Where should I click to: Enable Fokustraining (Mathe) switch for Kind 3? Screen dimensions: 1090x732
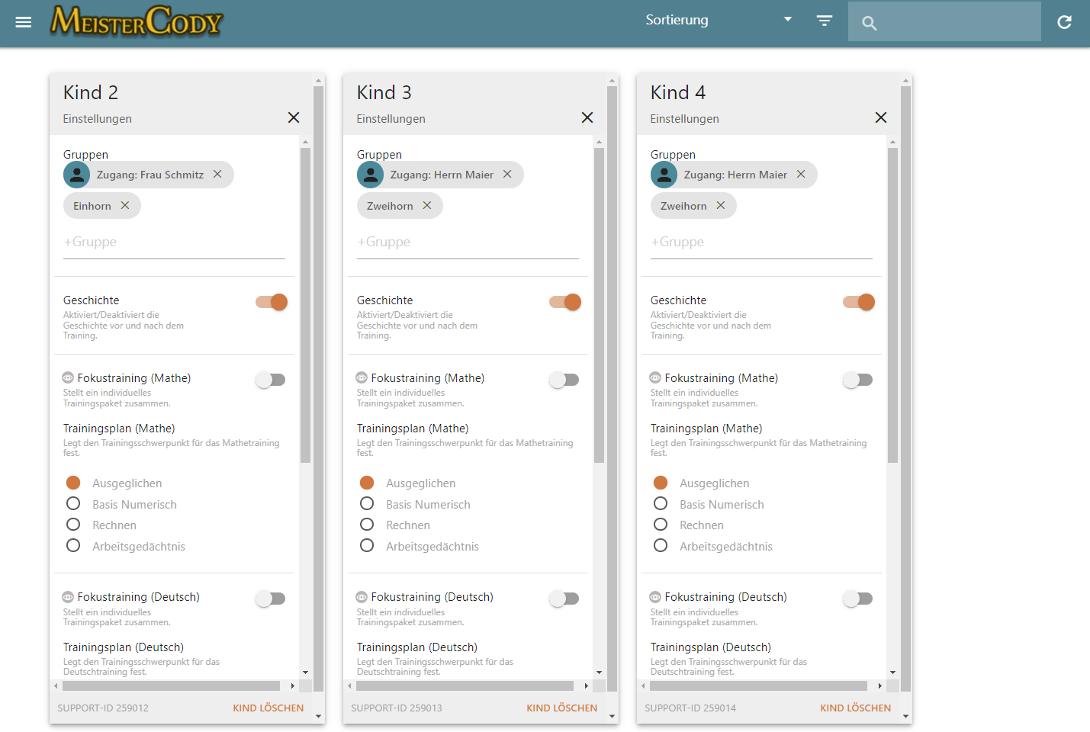point(564,380)
